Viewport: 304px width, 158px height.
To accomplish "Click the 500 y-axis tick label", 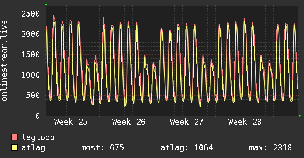I will click(33, 95).
